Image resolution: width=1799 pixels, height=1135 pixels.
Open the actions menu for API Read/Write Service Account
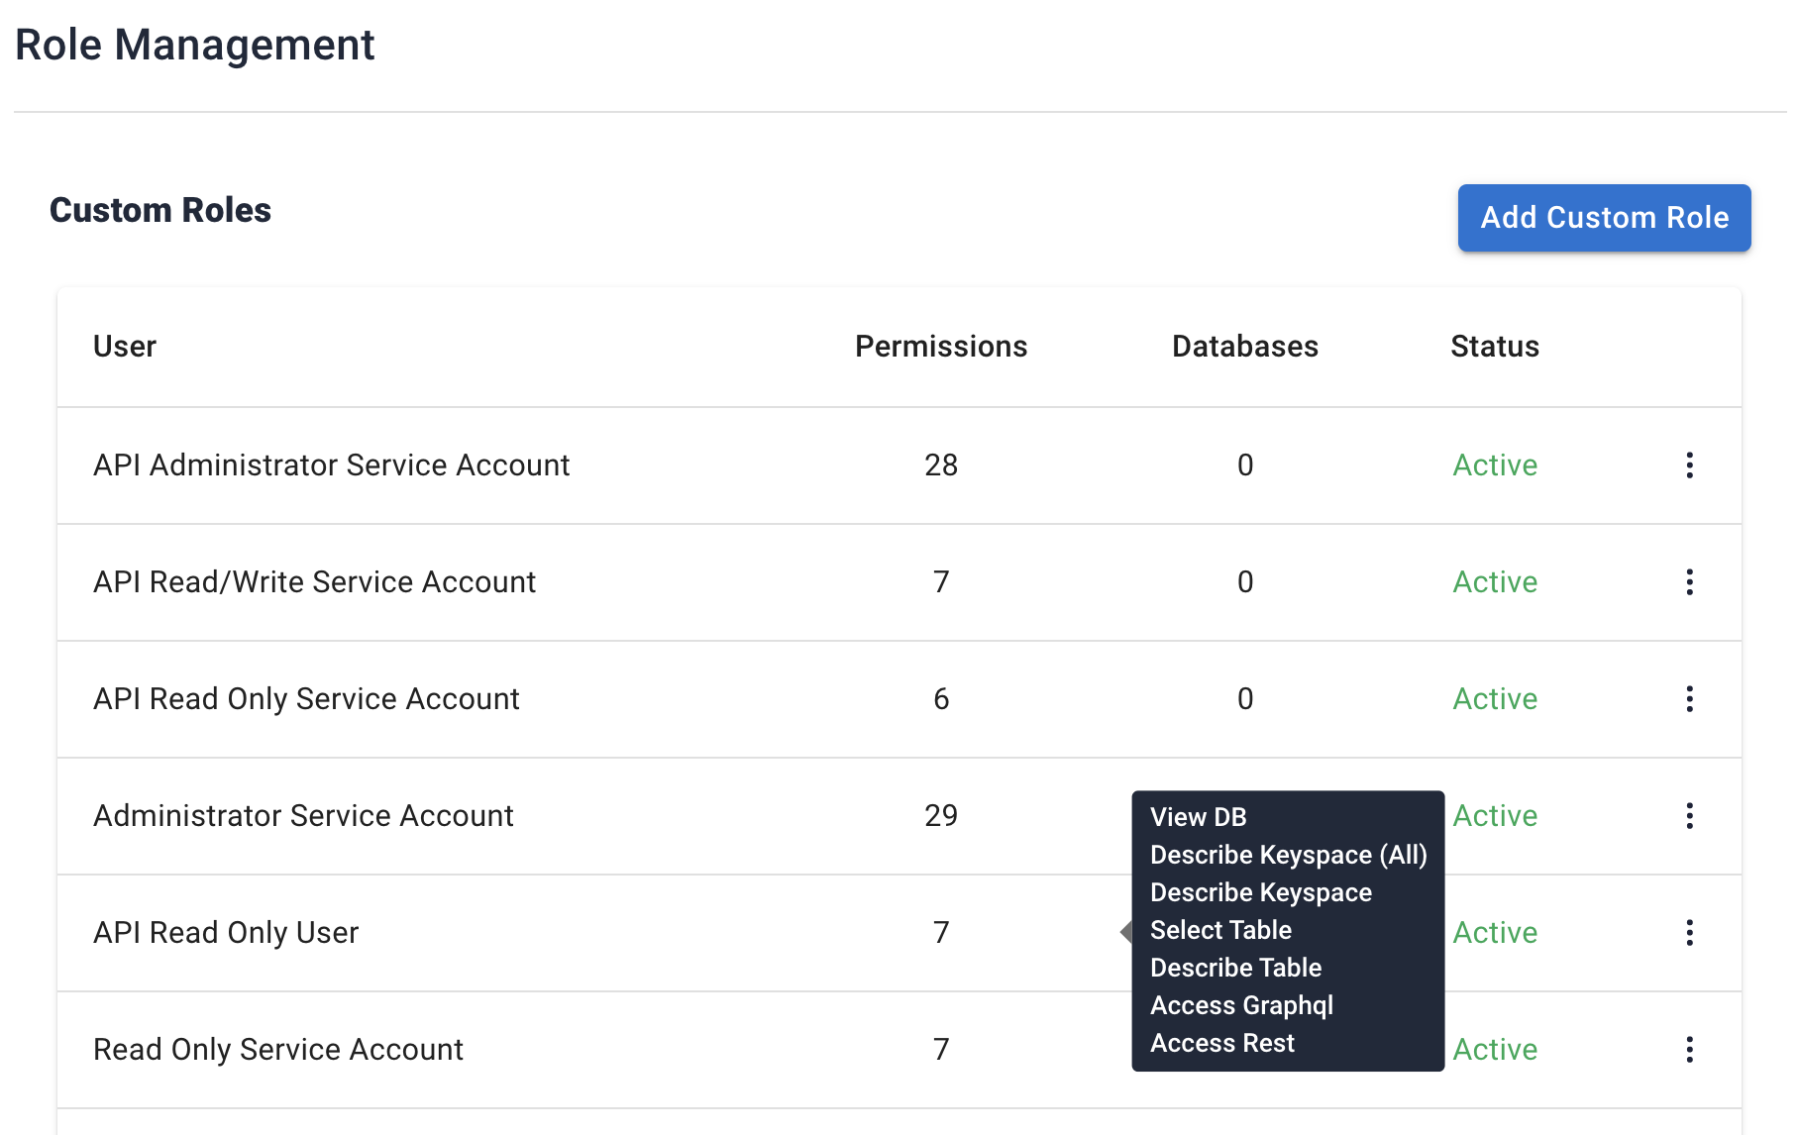pos(1689,582)
